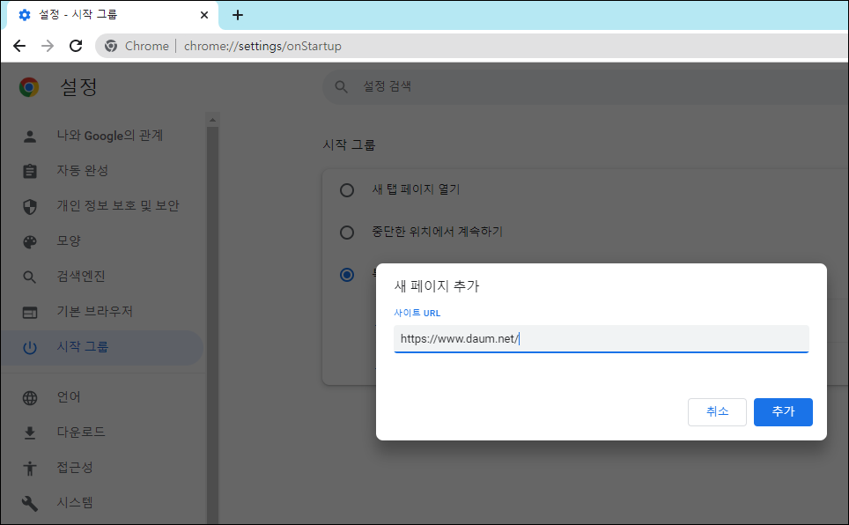Click the chrome://settings/onStartup address text

[262, 46]
